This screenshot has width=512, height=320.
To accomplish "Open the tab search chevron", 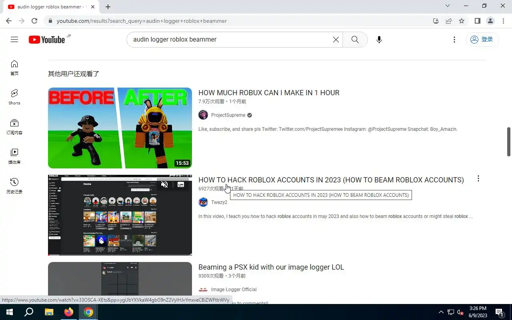I will click(448, 6).
